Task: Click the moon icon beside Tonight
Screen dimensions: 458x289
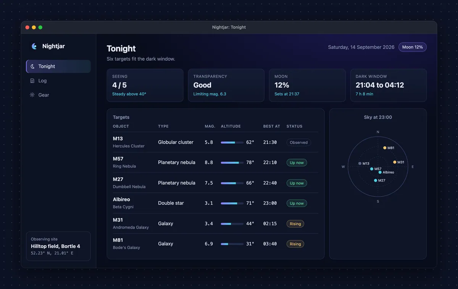Action: click(32, 66)
